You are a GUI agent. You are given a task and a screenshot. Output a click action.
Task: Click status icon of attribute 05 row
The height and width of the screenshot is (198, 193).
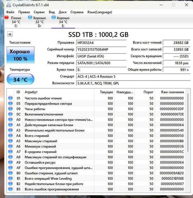coord(10,104)
